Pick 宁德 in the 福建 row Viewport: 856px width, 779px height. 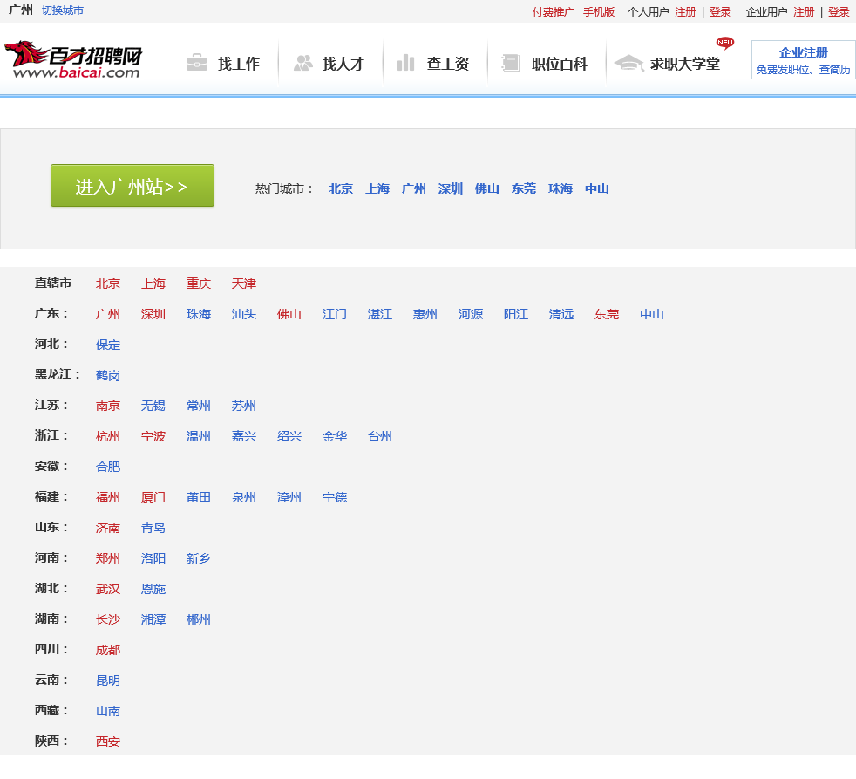tap(334, 497)
